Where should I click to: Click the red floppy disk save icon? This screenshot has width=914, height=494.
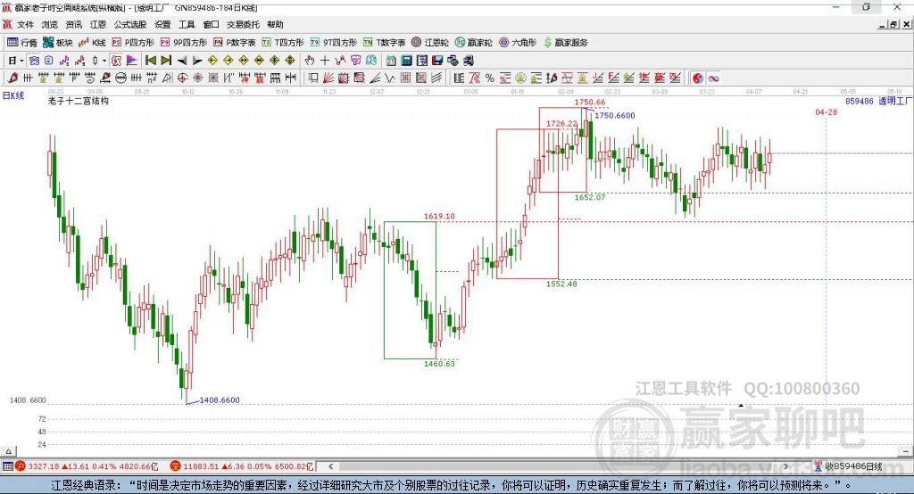pos(437,61)
